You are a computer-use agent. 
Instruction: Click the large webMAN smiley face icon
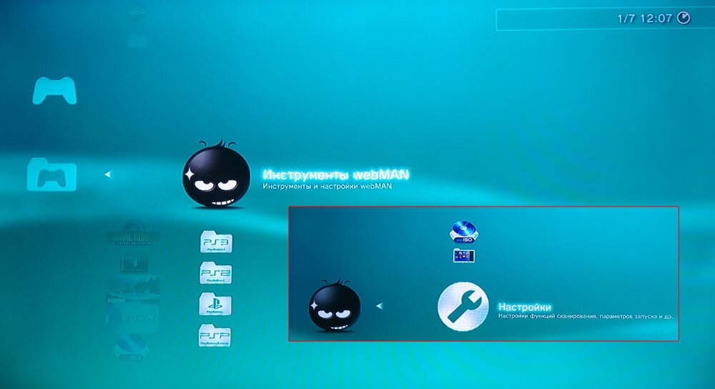pos(216,174)
